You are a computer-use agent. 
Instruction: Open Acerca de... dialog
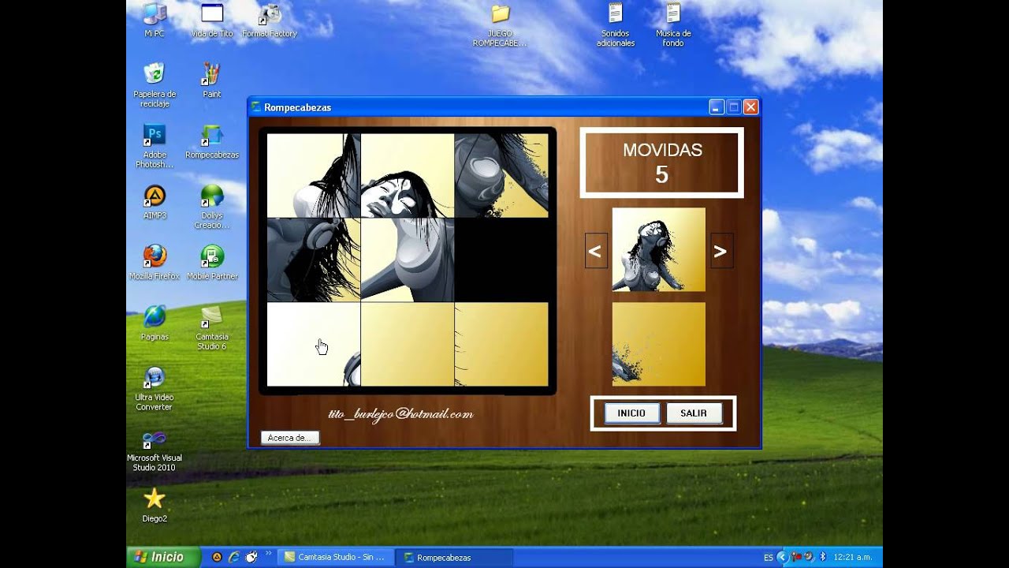[290, 438]
